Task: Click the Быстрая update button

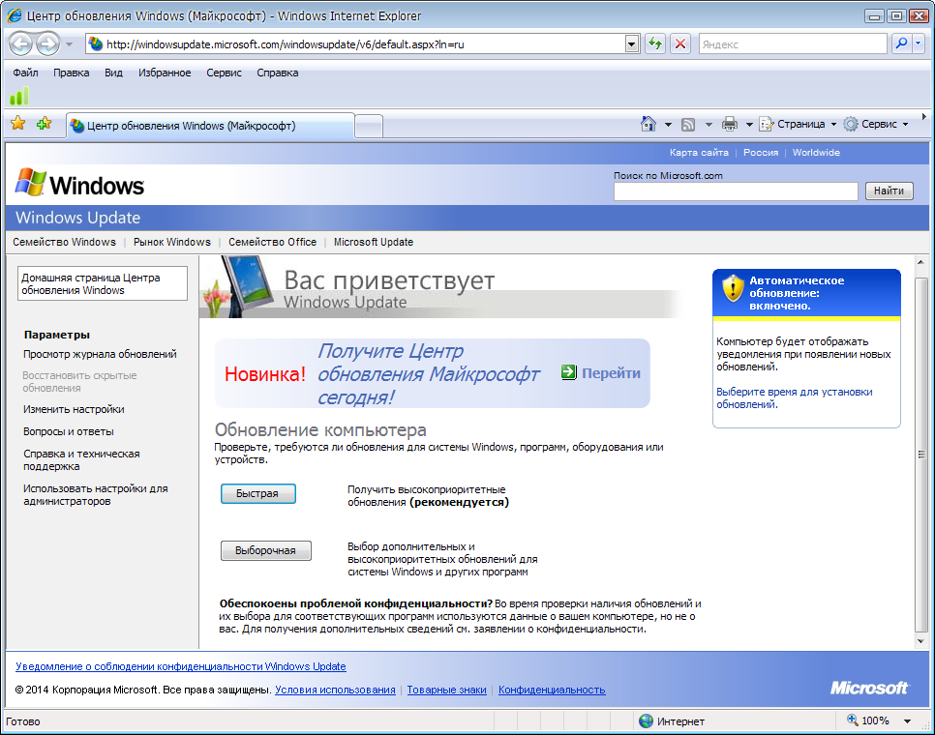Action: coord(258,493)
